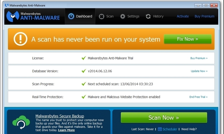Image resolution: width=224 pixels, height=134 pixels.
Task: Click the checkmark beside Real-Time Protection
Action: 84,97
